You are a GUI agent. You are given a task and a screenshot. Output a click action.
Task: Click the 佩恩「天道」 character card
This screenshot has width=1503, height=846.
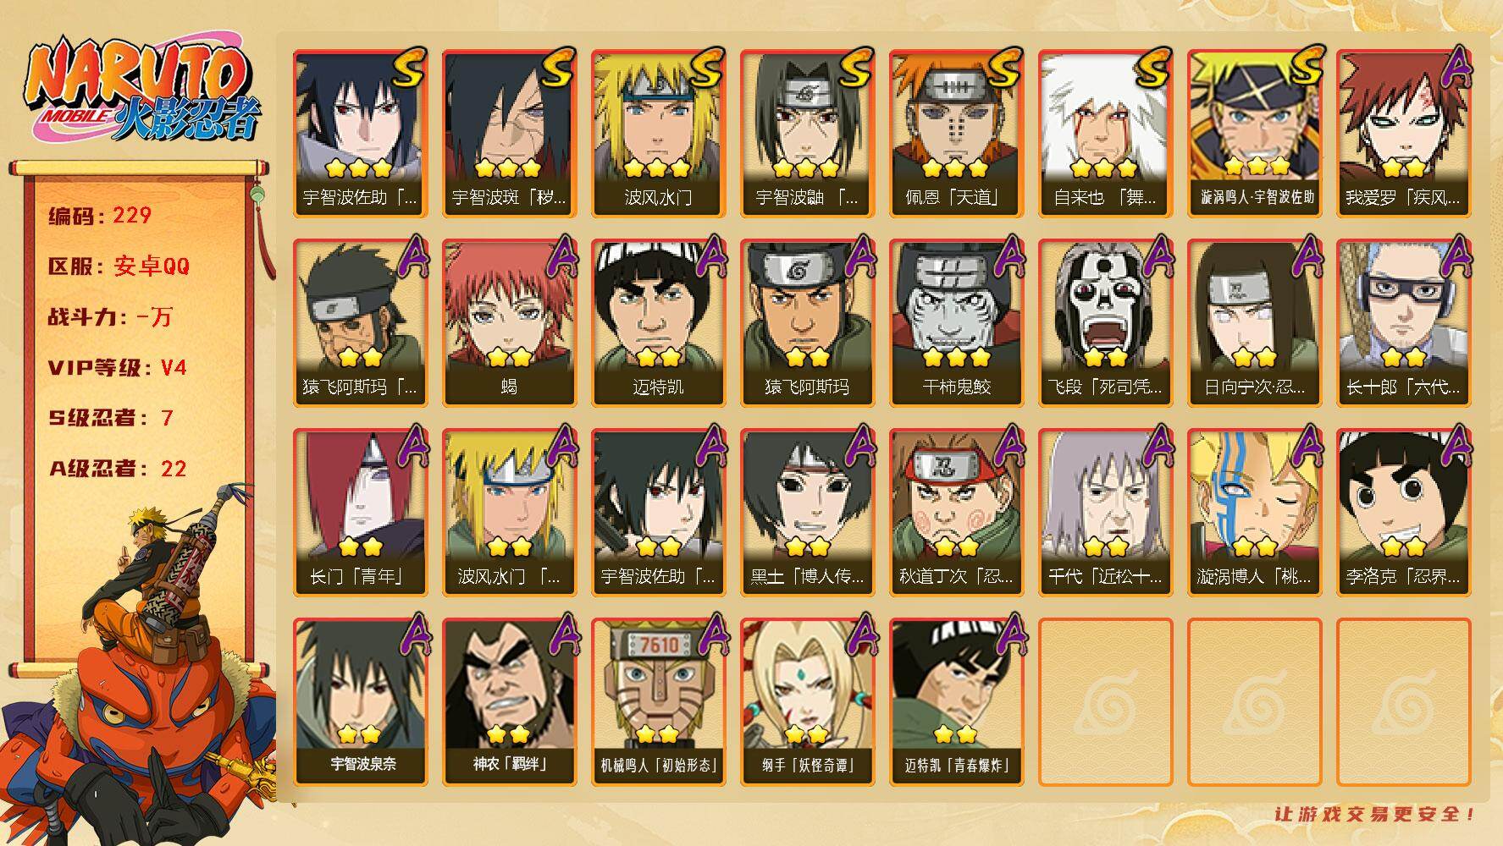(x=956, y=133)
